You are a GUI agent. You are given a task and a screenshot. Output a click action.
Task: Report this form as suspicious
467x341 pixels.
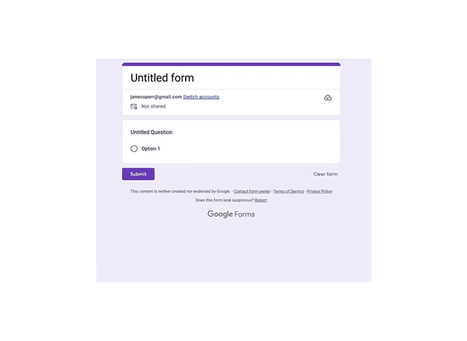click(261, 201)
